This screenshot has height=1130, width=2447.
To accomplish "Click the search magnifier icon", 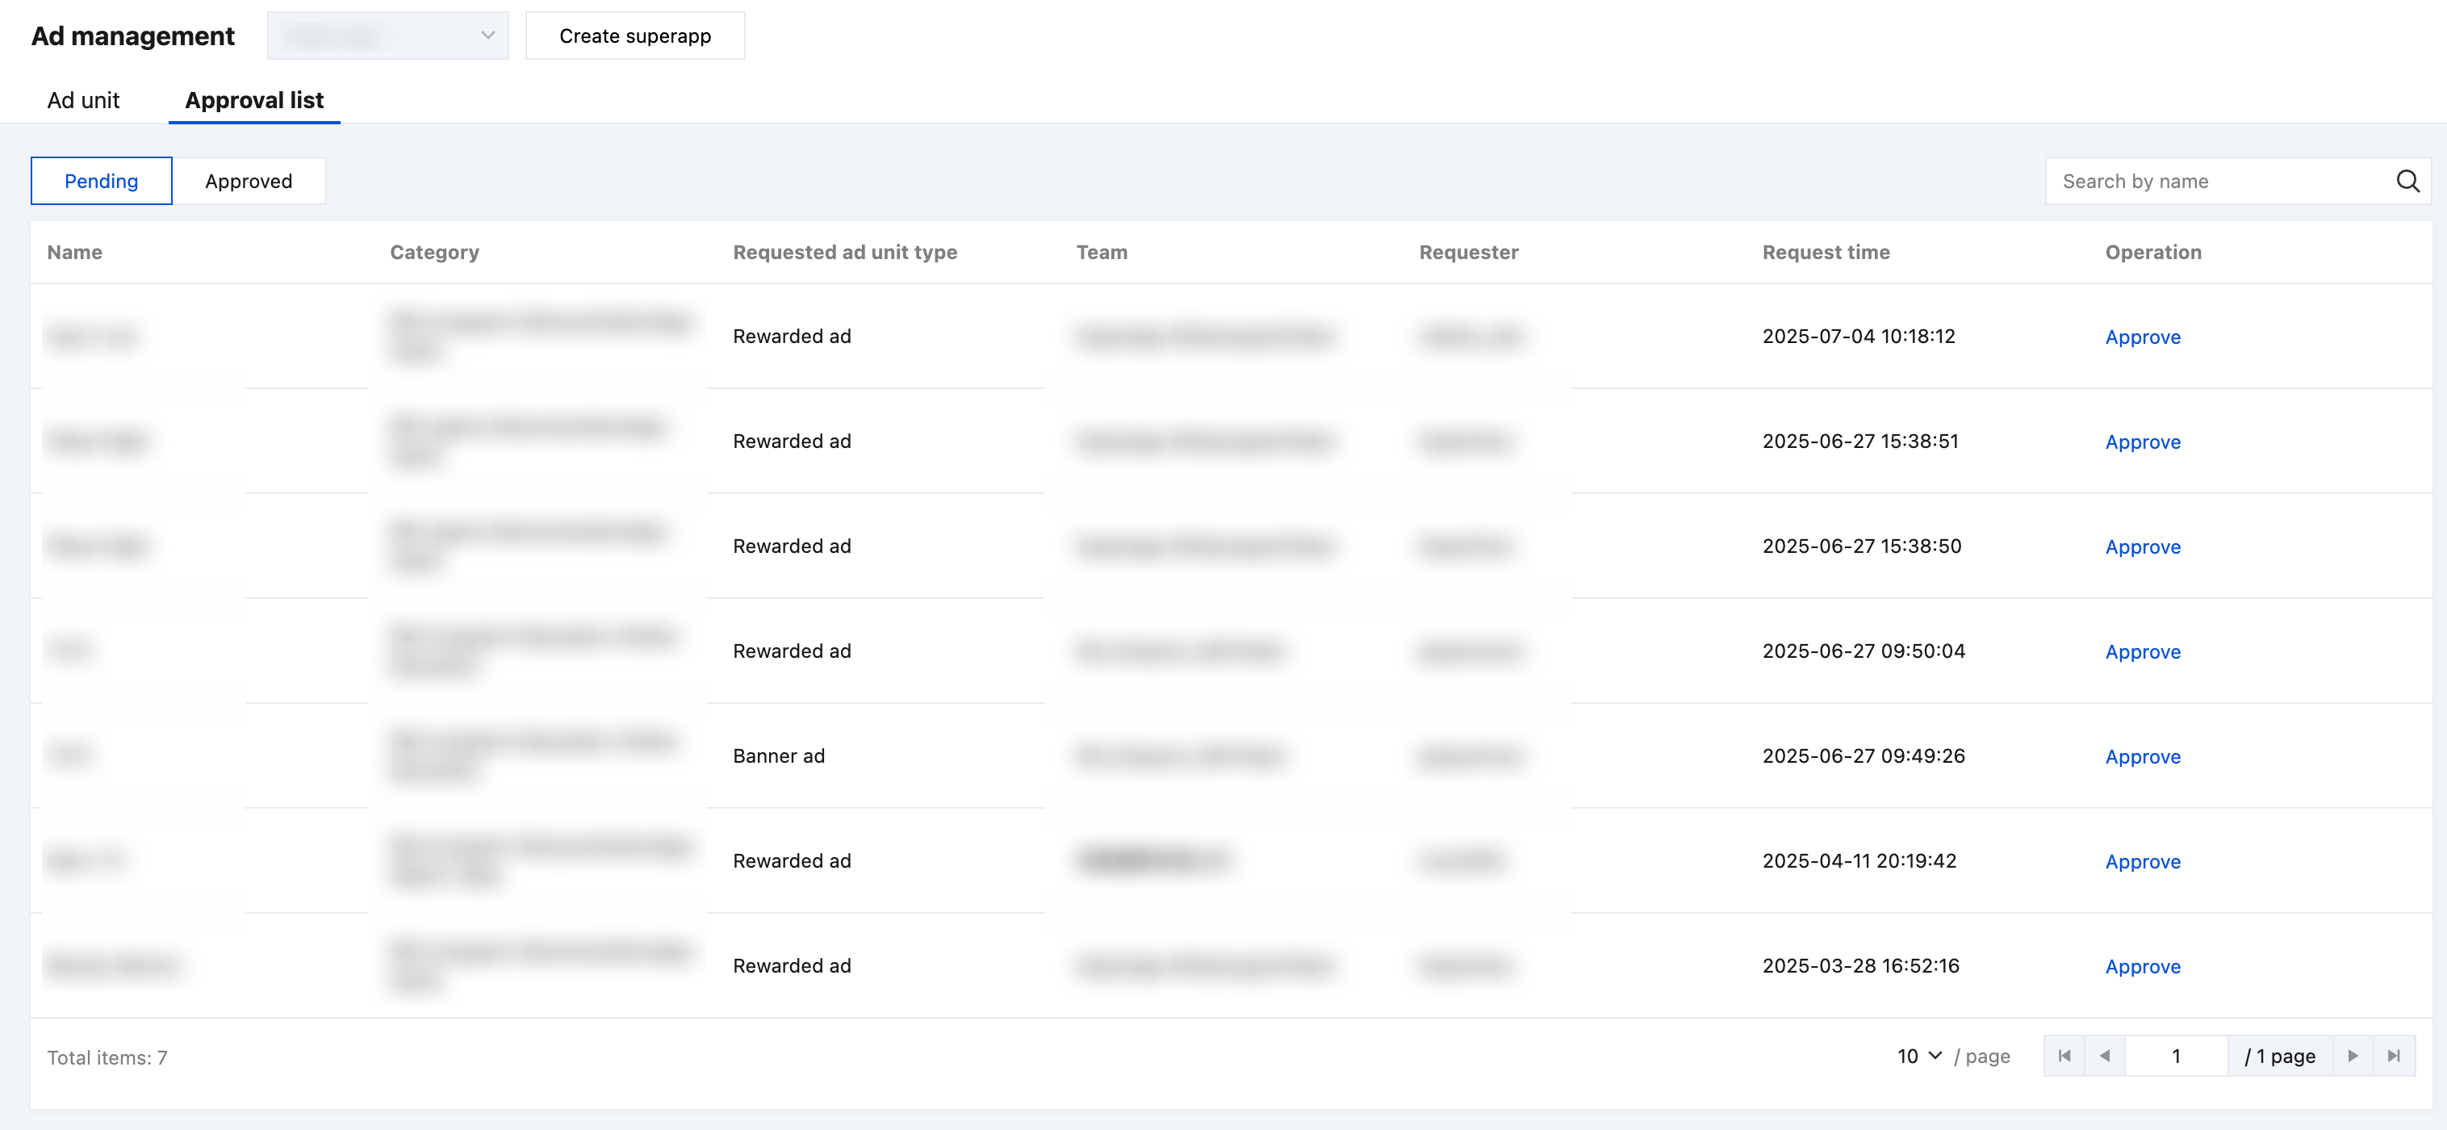I will point(2407,181).
